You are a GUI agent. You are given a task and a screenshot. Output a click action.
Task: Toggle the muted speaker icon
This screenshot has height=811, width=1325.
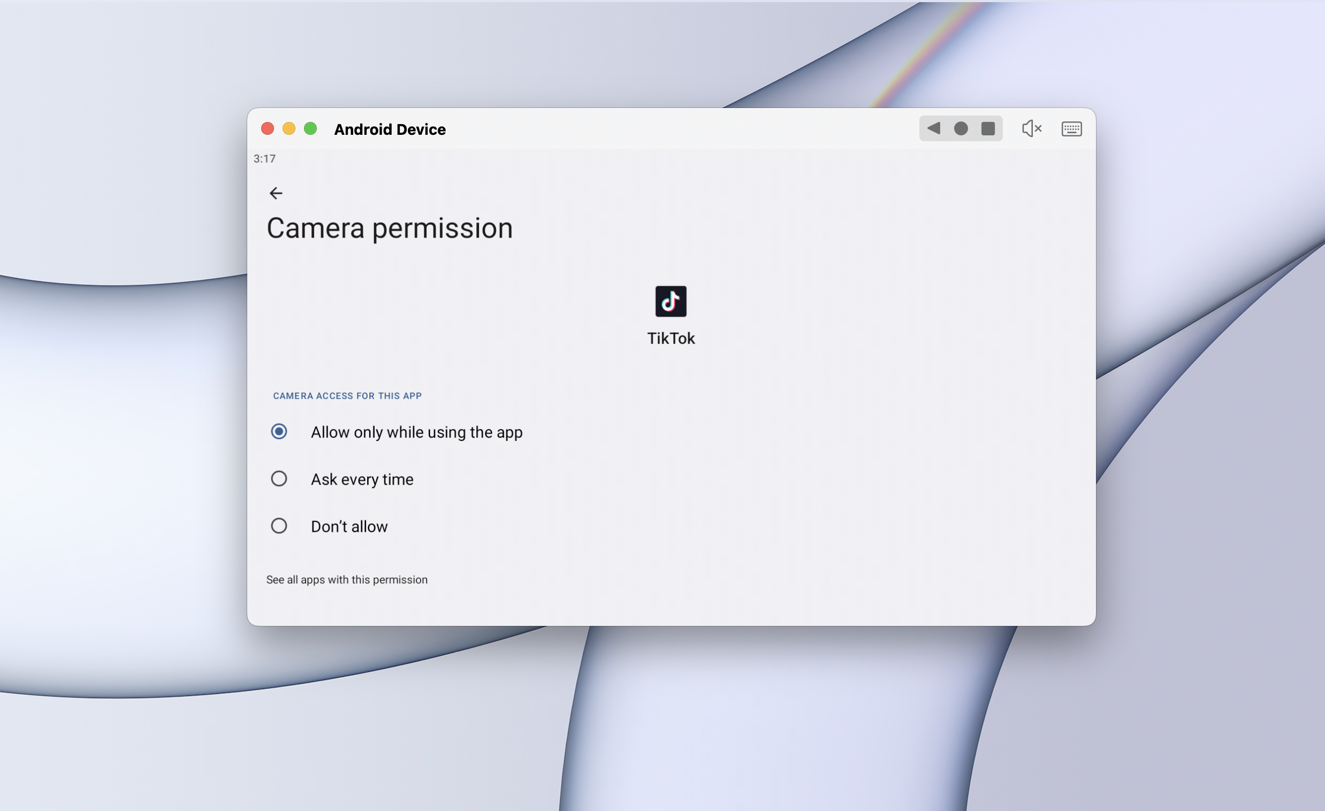(x=1031, y=128)
